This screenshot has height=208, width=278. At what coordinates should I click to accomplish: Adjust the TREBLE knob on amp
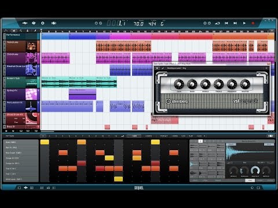tap(218, 84)
